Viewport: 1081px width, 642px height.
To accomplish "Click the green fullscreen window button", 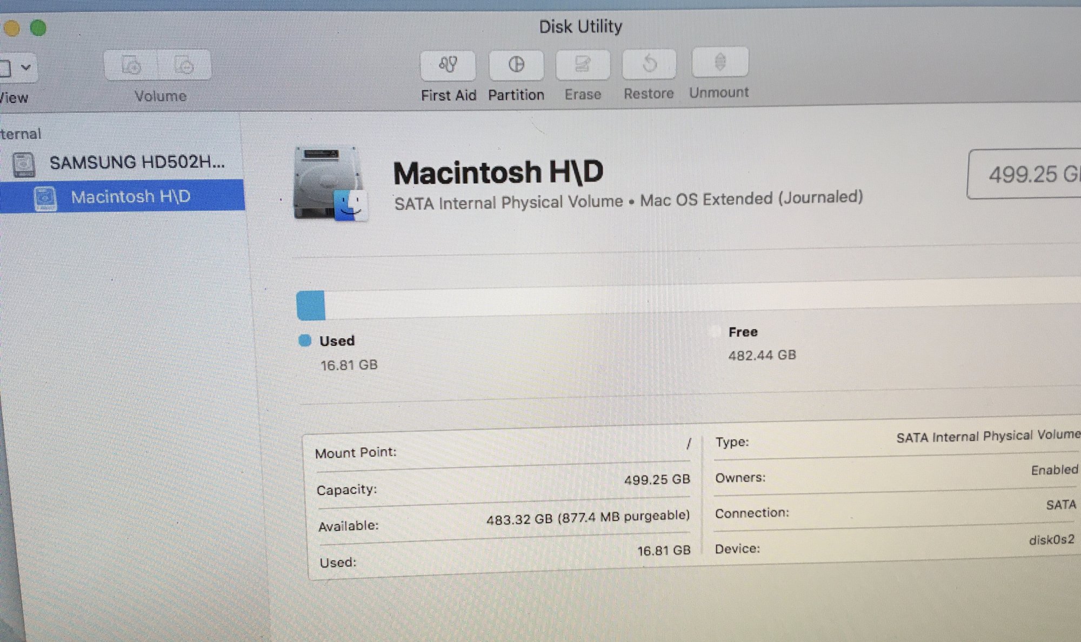I will 38,28.
